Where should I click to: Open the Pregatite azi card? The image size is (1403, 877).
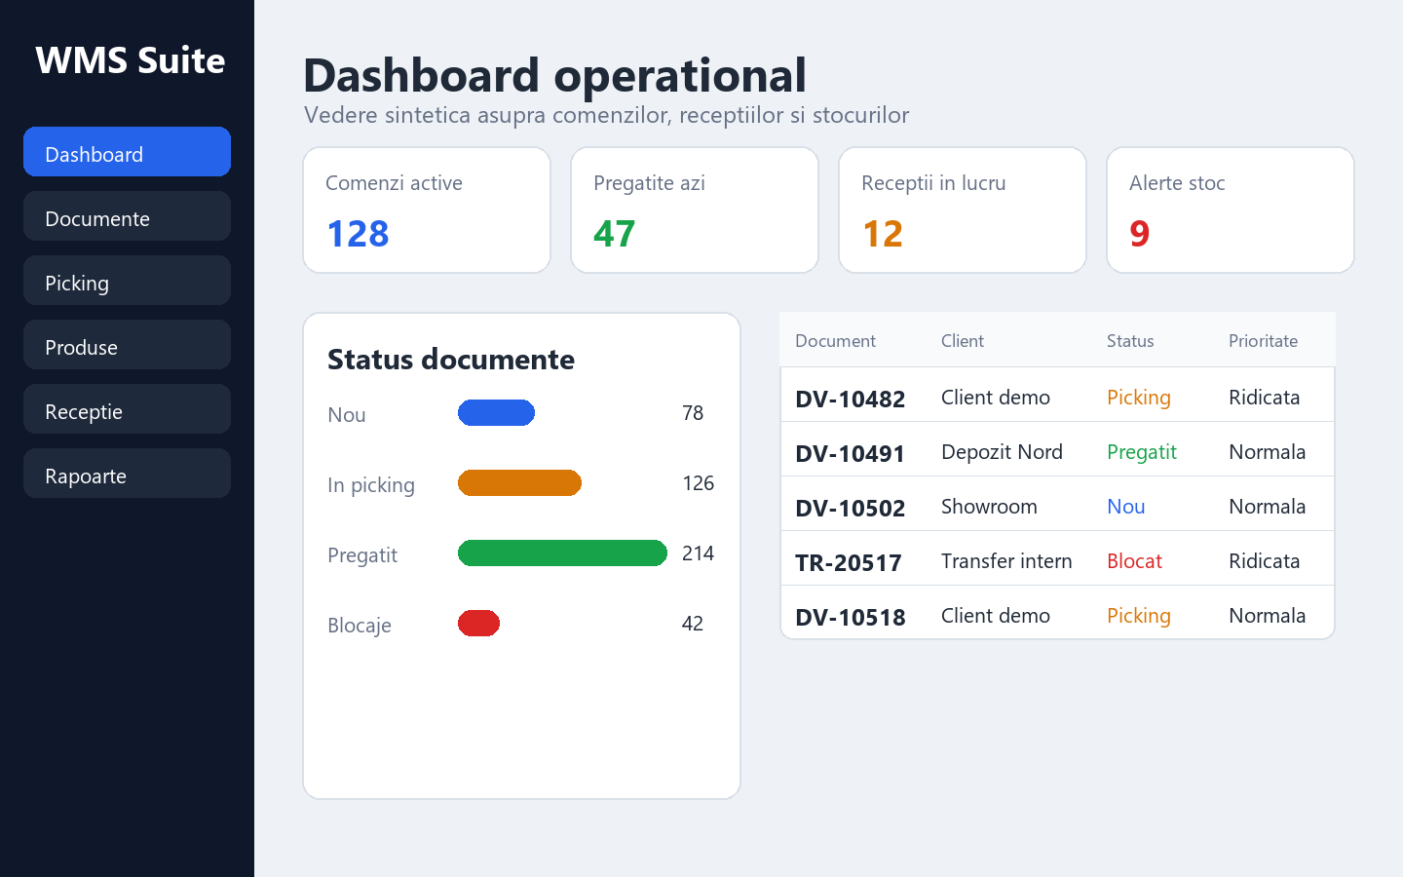point(695,210)
